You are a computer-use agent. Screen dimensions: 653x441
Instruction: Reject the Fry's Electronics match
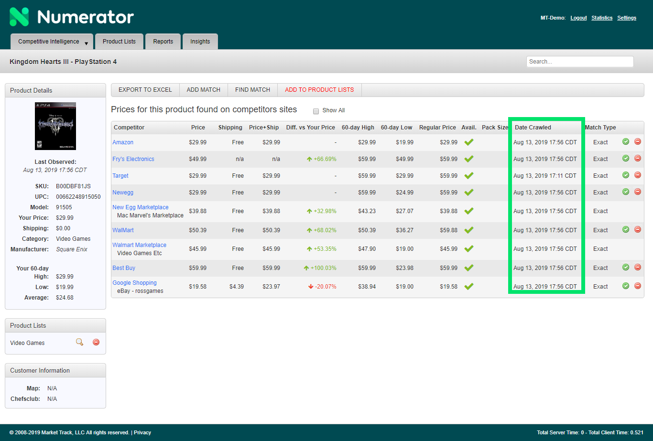tap(638, 158)
